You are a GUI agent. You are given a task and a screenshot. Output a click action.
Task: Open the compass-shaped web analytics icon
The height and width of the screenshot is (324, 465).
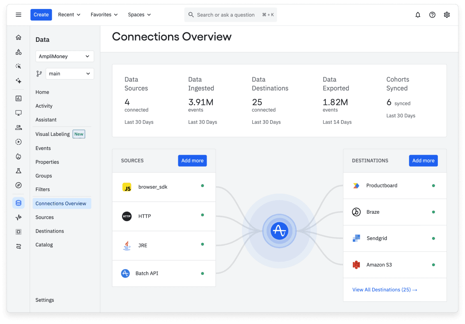pos(18,185)
